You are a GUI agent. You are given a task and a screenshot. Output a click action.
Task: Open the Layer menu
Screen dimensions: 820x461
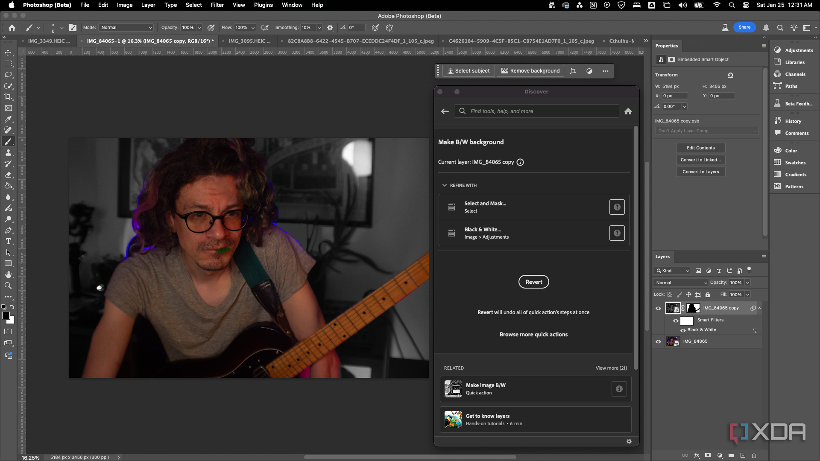[x=148, y=5]
